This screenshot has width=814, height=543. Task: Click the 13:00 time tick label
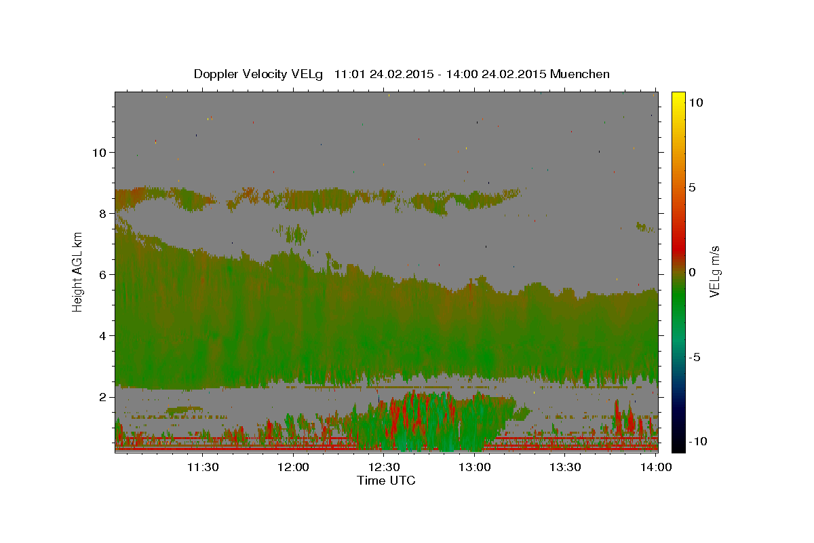point(475,467)
